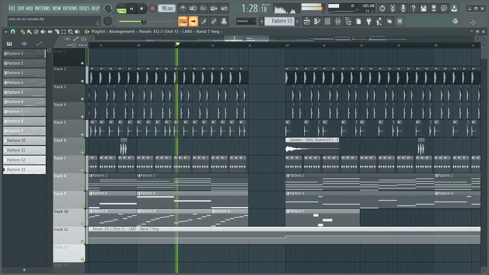The image size is (489, 275).
Task: Toggle PAT/SONG playback mode switch
Action: (121, 9)
